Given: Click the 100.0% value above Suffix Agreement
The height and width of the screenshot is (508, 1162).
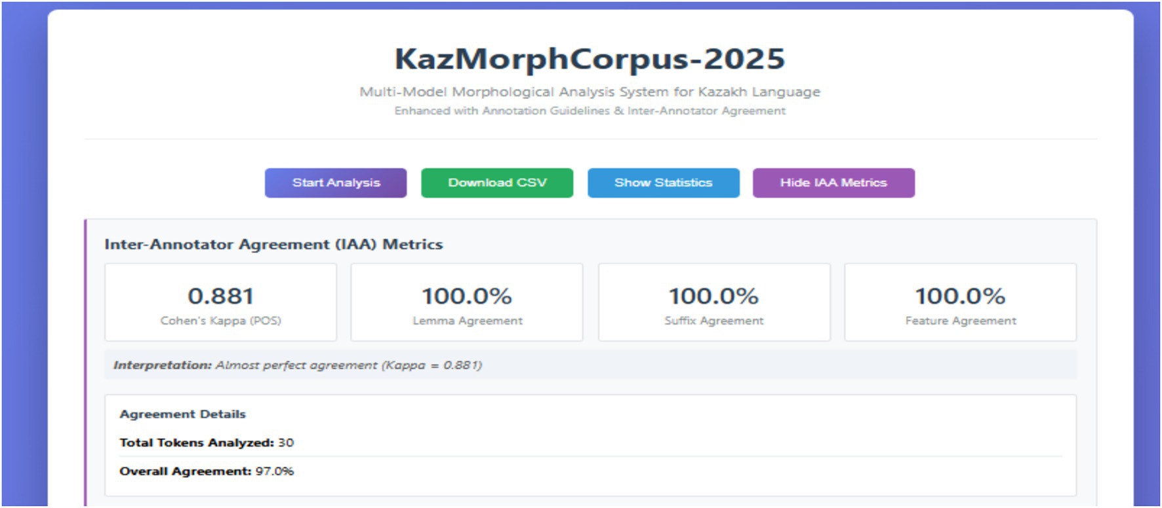Looking at the screenshot, I should click(x=713, y=296).
